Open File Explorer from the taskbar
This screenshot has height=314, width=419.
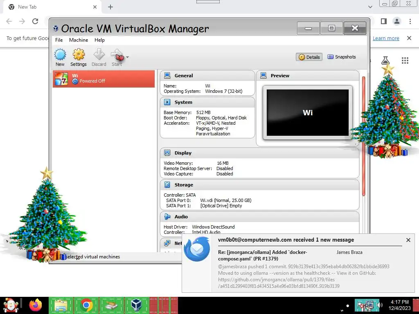[x=61, y=305]
